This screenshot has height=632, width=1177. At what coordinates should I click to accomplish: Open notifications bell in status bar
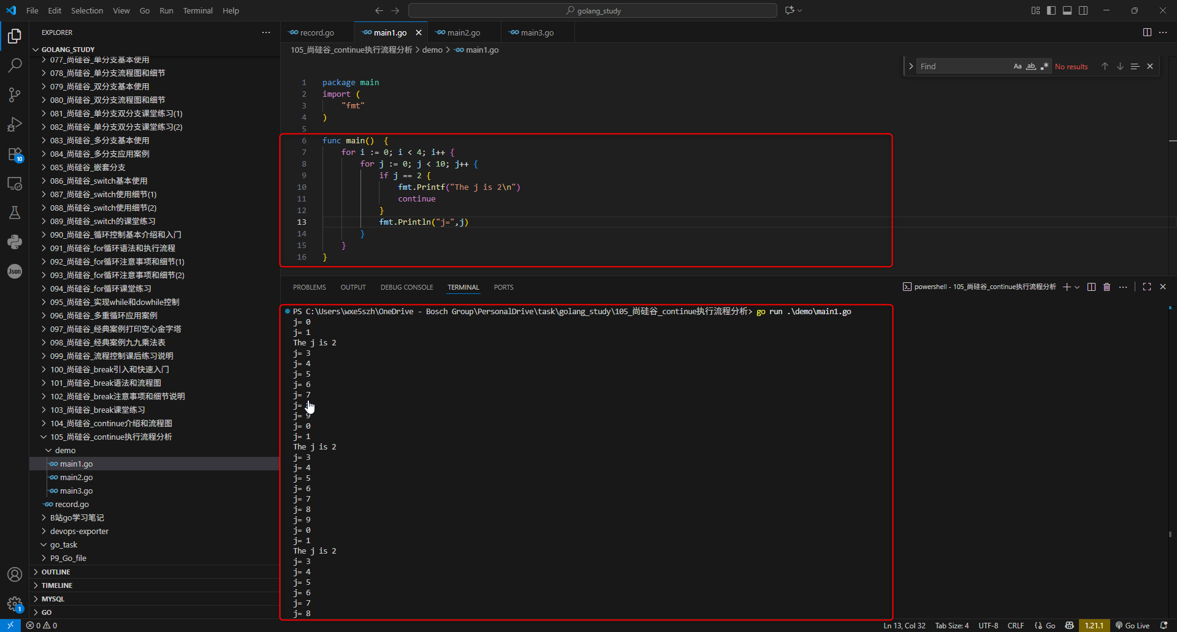point(1164,625)
